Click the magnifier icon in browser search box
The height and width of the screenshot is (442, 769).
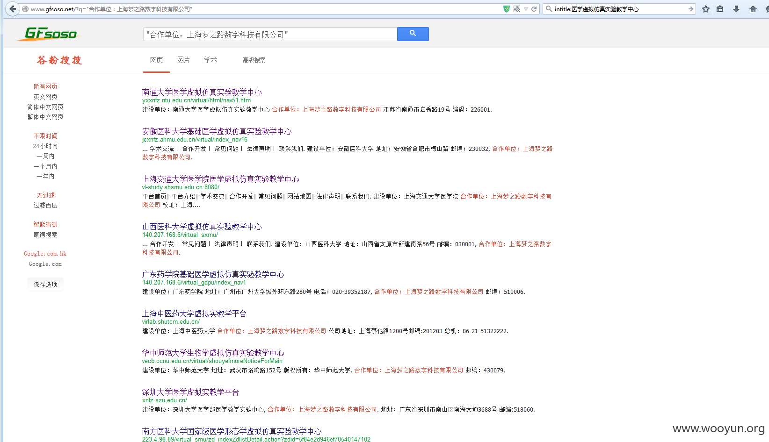click(x=549, y=9)
